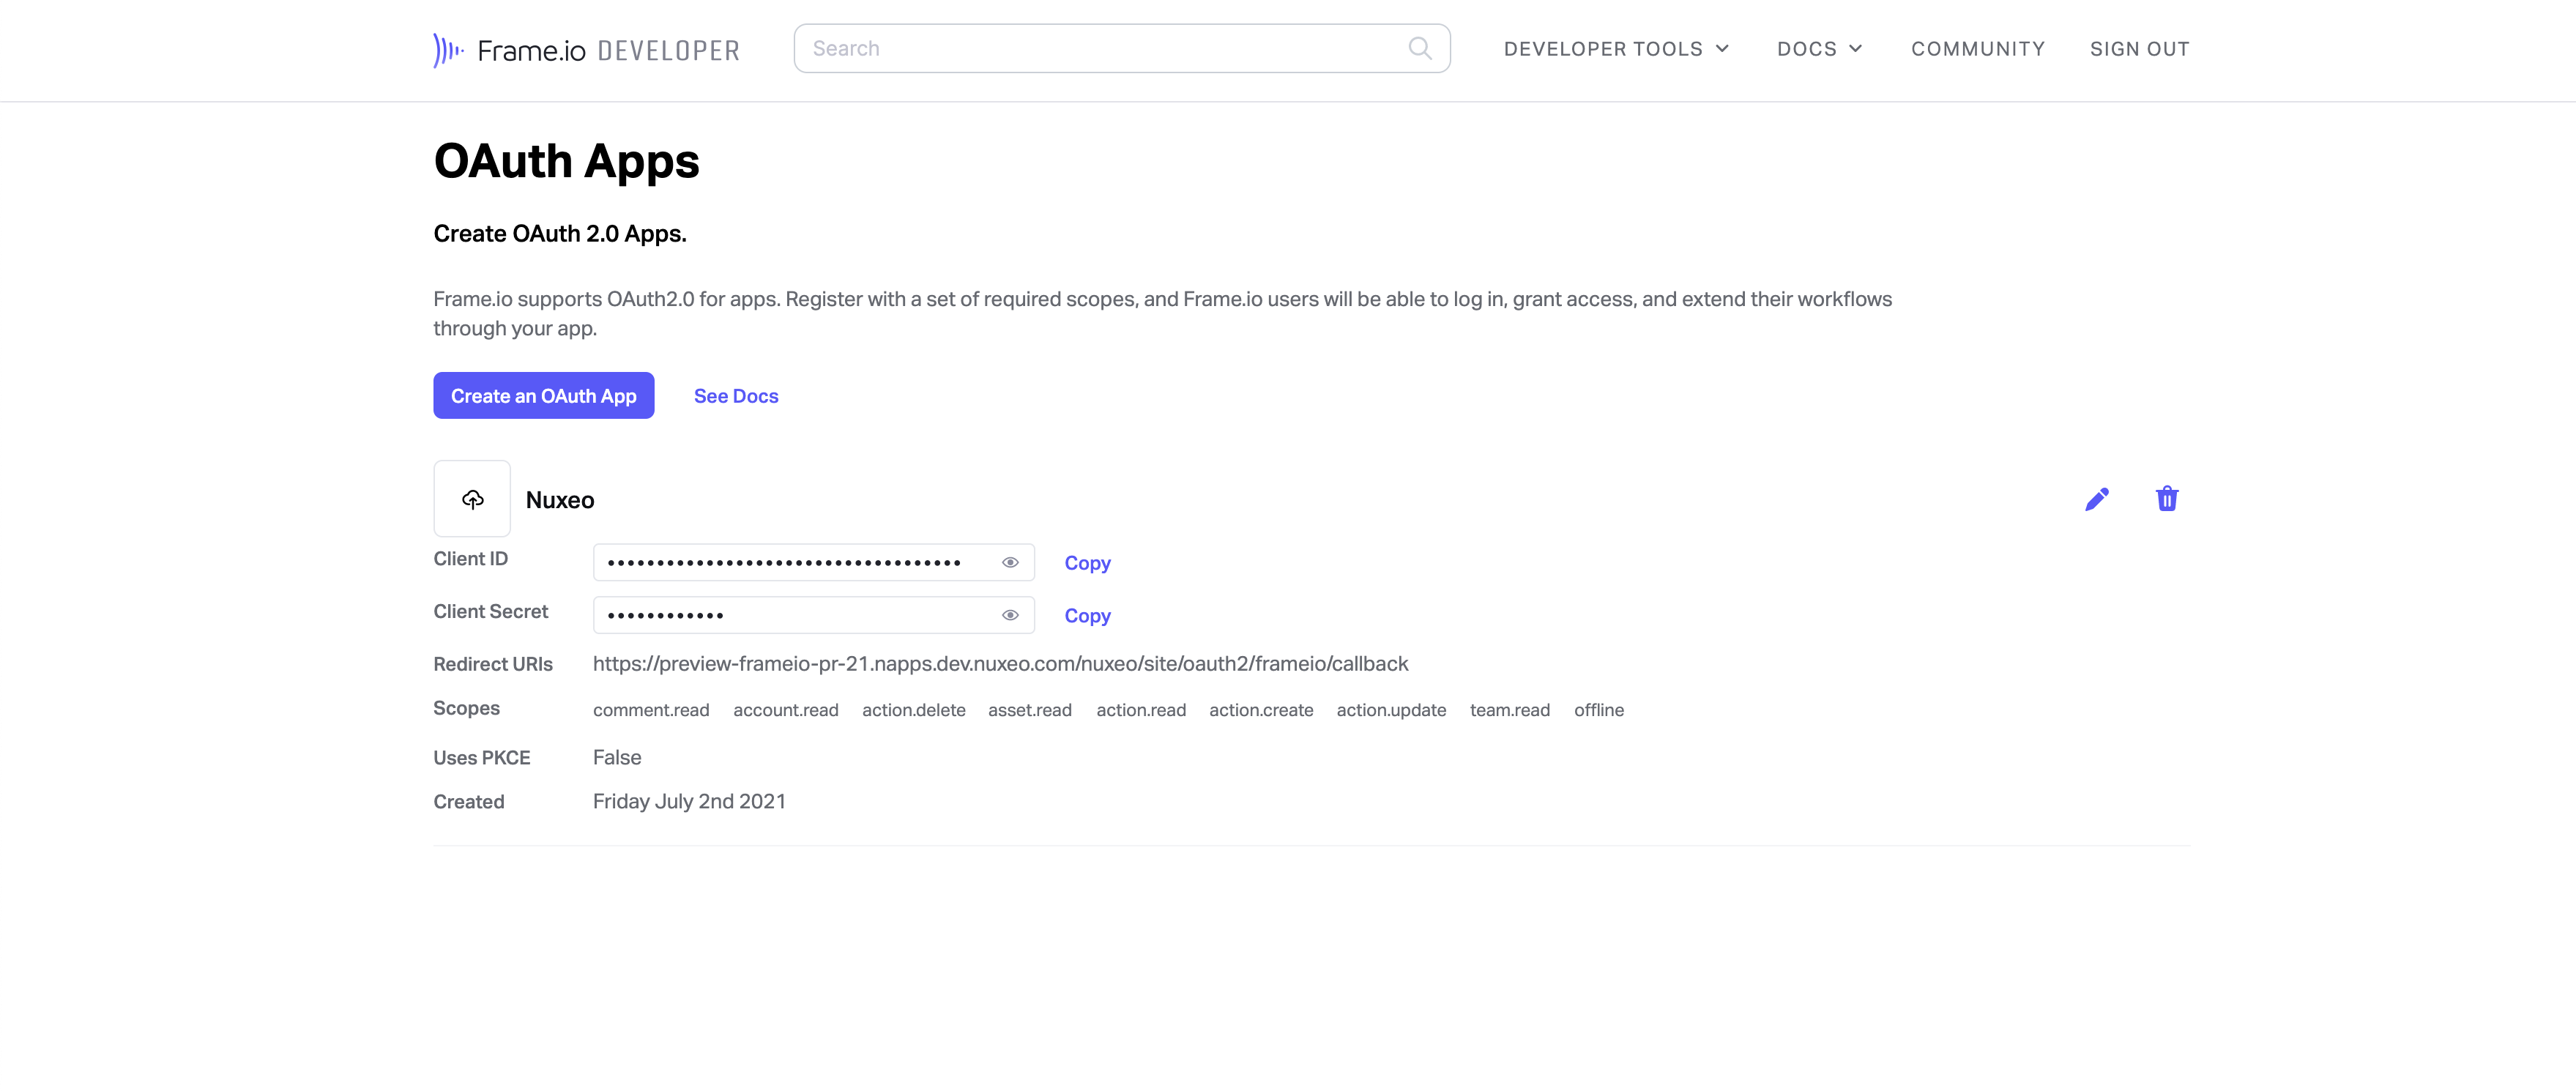Click the created date Friday July 2nd 2021
Image resolution: width=2576 pixels, height=1091 pixels.
[x=689, y=802]
